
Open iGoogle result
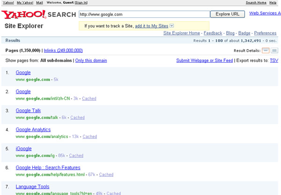click(24, 149)
